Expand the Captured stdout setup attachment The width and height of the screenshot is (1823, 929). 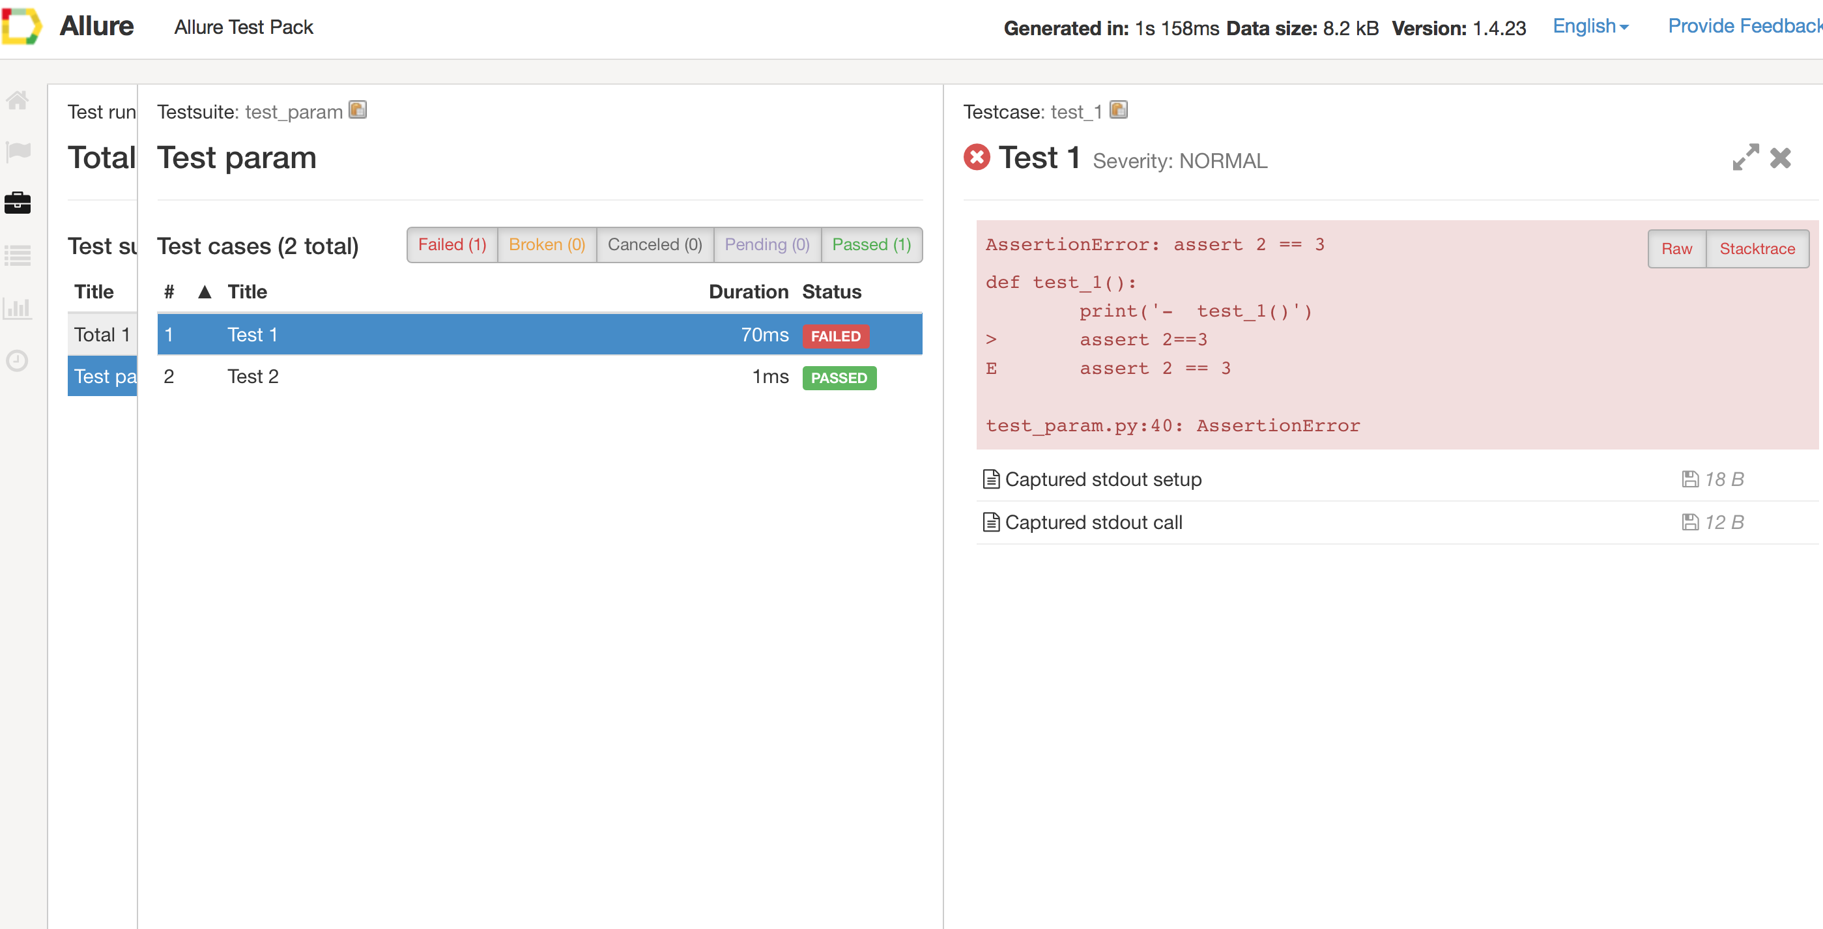click(x=1102, y=479)
